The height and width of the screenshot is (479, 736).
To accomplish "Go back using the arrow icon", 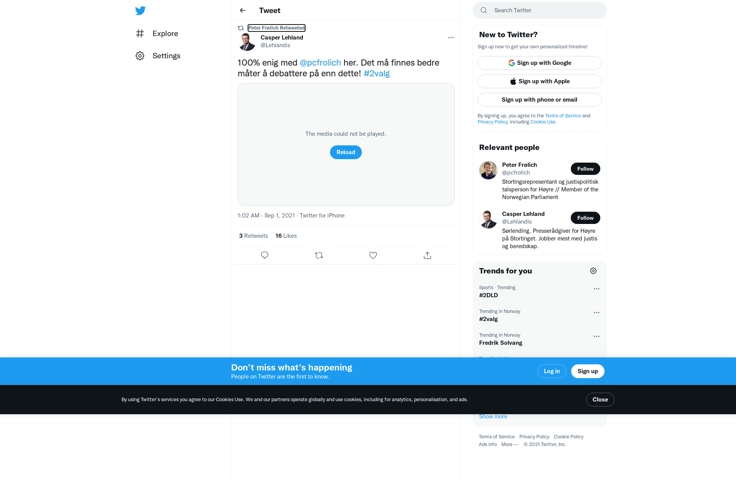I will [x=243, y=10].
